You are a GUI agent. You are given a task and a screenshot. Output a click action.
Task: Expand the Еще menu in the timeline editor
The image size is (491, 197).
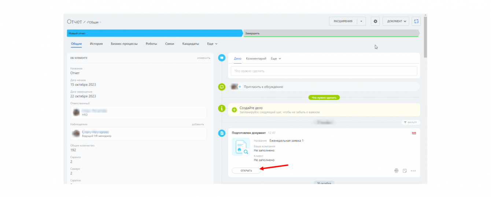276,58
